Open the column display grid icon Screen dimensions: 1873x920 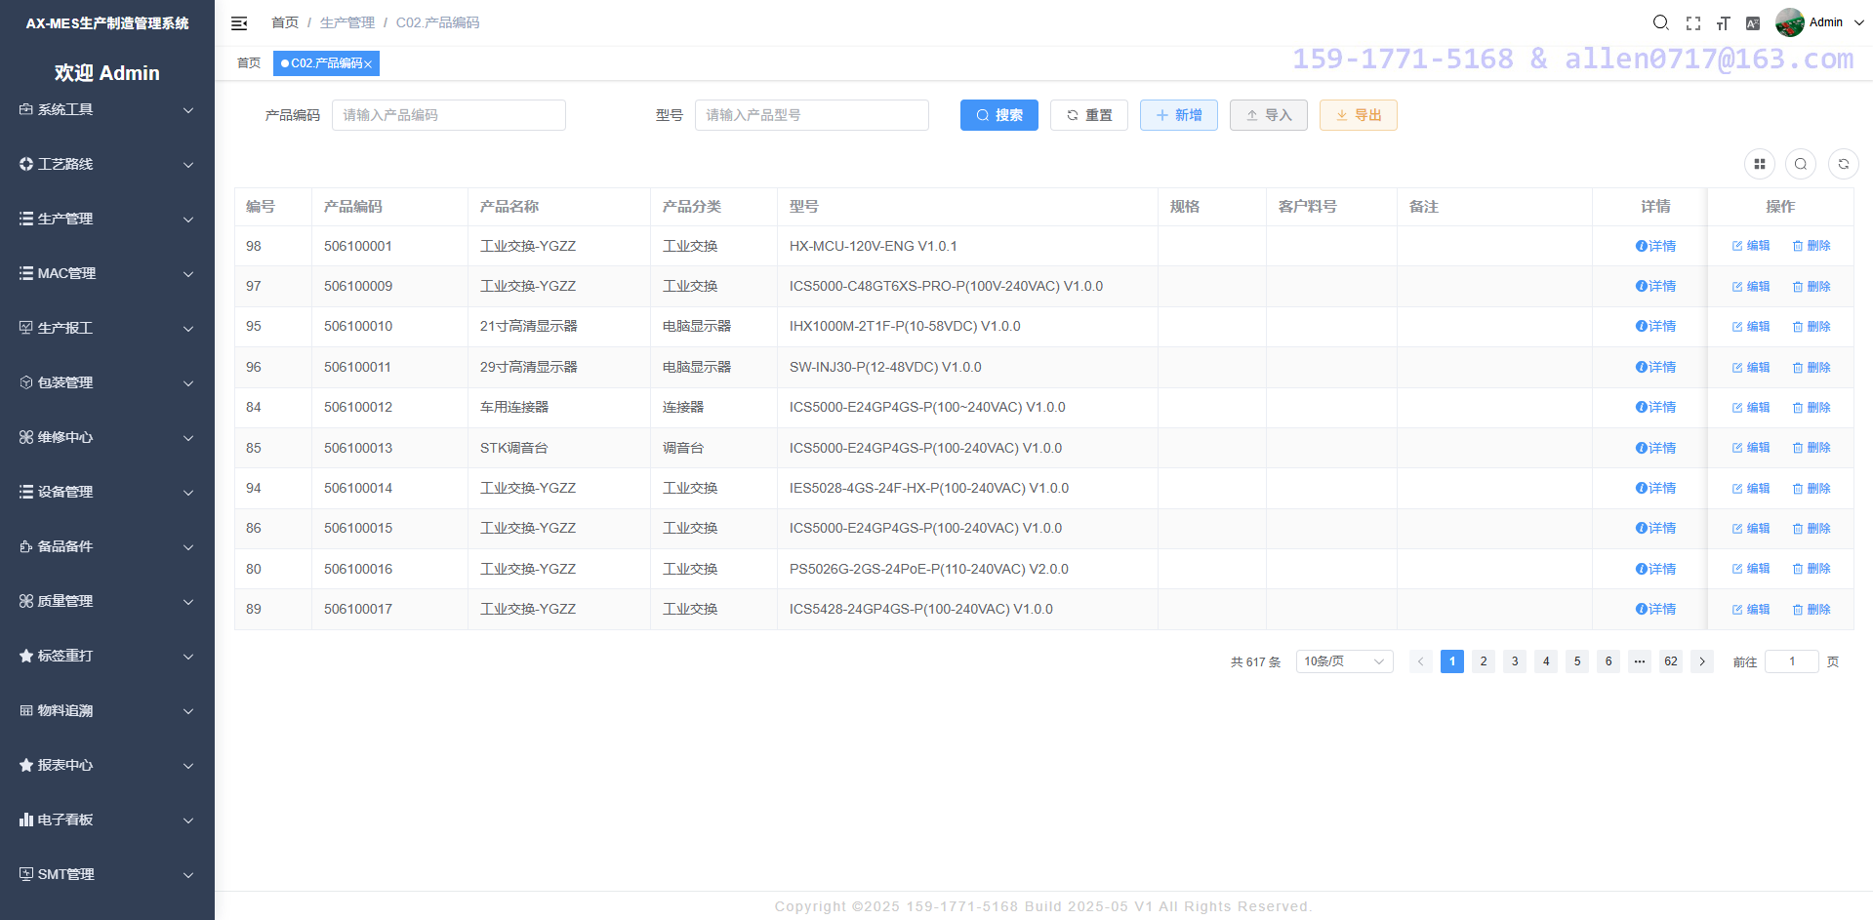coord(1760,164)
